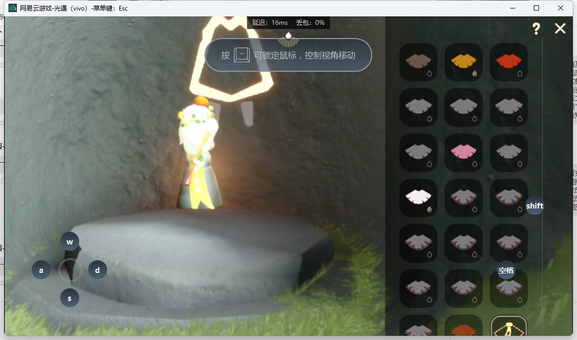
Task: Minimize the 网易云游戏 window
Action: pos(512,8)
